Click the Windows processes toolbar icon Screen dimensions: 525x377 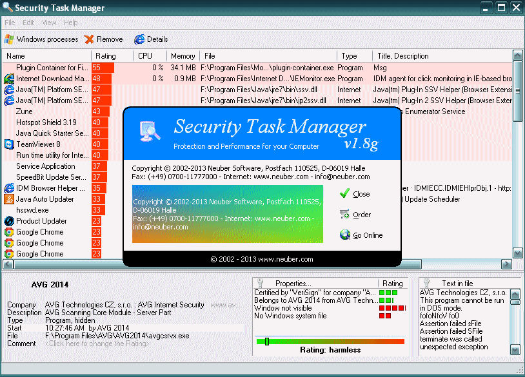click(8, 39)
